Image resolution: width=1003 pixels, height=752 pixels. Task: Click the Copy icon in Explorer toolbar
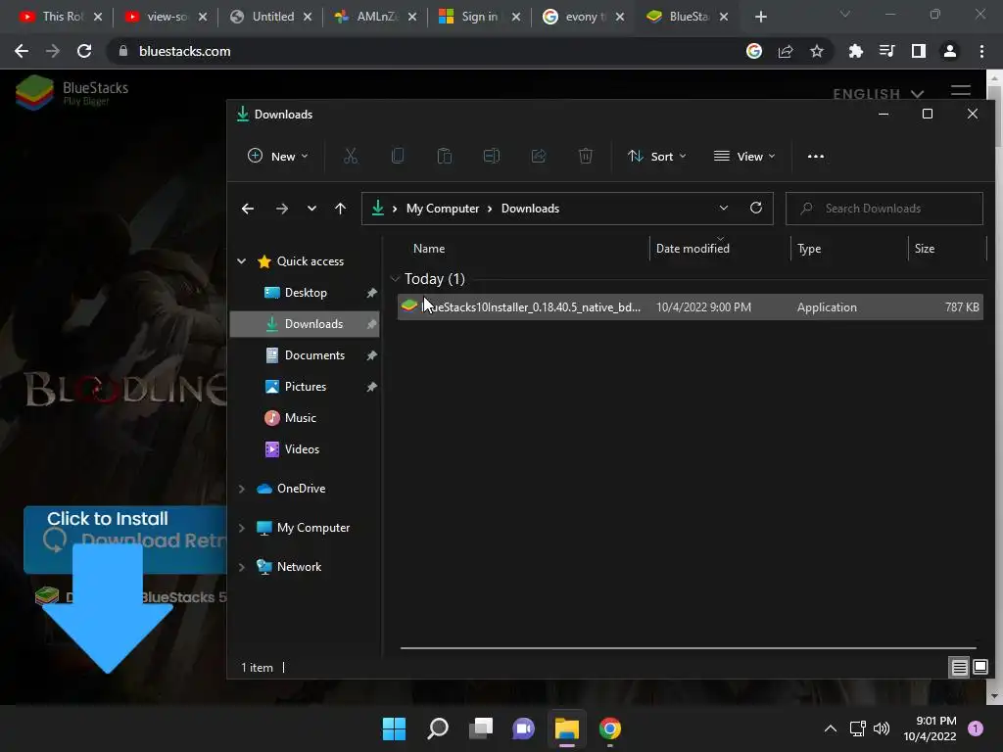[398, 156]
